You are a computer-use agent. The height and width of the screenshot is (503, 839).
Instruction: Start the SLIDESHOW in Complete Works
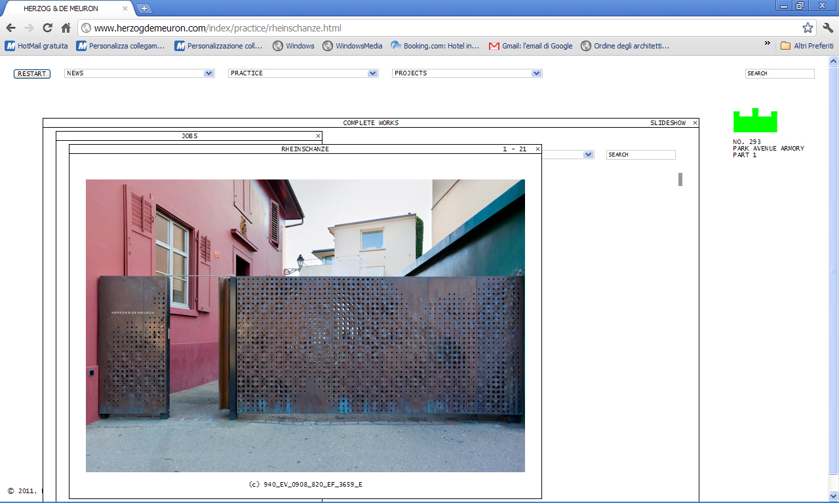click(x=667, y=123)
